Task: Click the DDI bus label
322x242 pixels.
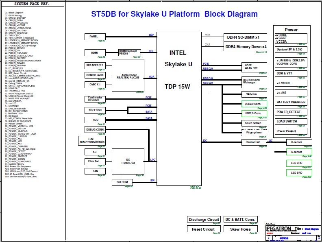Action: pyautogui.click(x=151, y=51)
